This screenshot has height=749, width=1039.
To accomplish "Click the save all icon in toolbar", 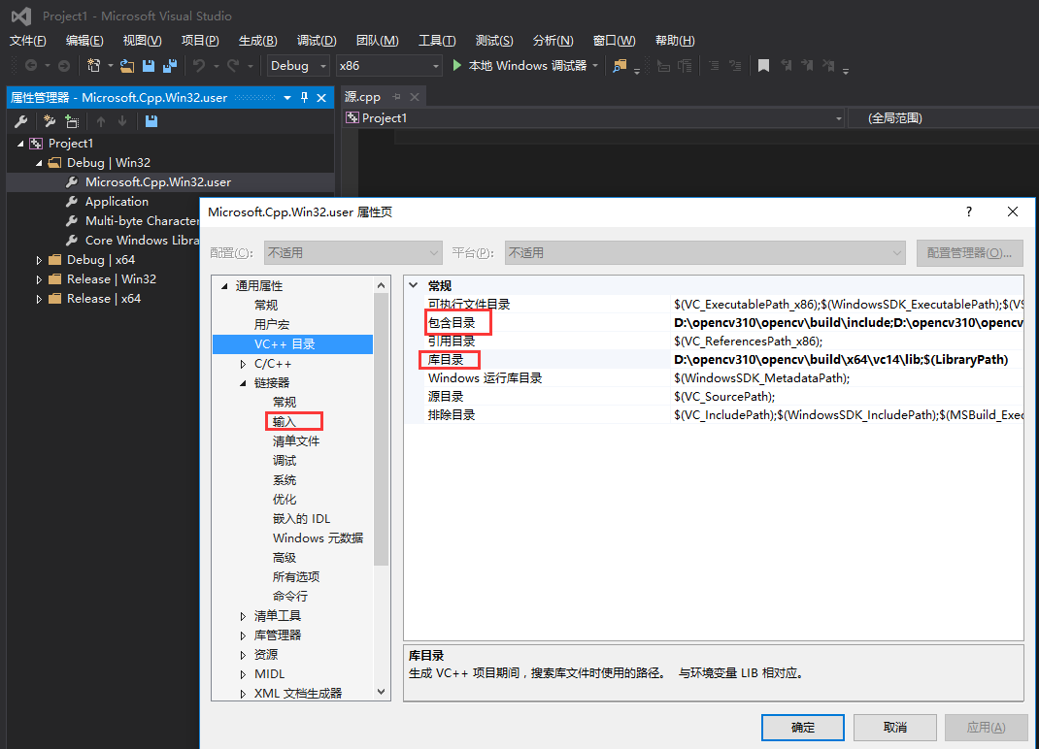I will coord(170,66).
